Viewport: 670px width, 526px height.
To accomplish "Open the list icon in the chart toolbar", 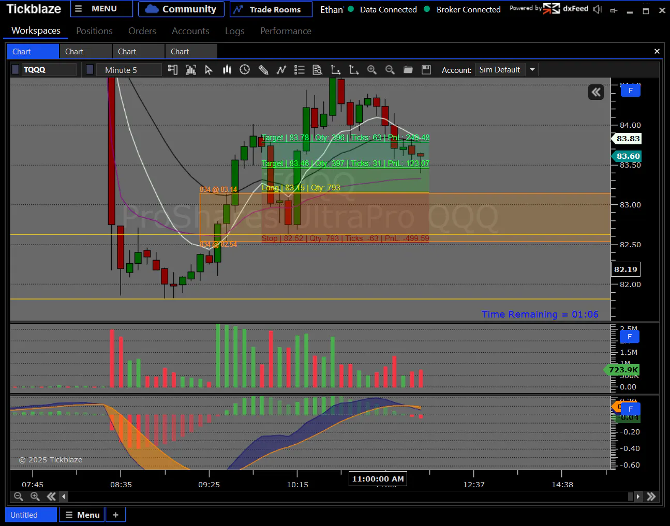I will (x=300, y=70).
